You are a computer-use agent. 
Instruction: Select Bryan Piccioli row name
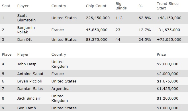[29, 81]
